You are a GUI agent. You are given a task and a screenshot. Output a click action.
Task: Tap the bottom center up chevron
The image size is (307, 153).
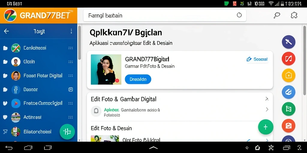coord(153,148)
